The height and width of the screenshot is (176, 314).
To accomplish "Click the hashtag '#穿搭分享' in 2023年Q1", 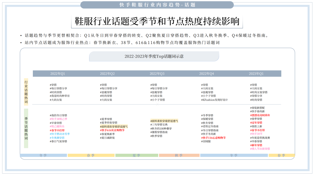I will (256, 96).
